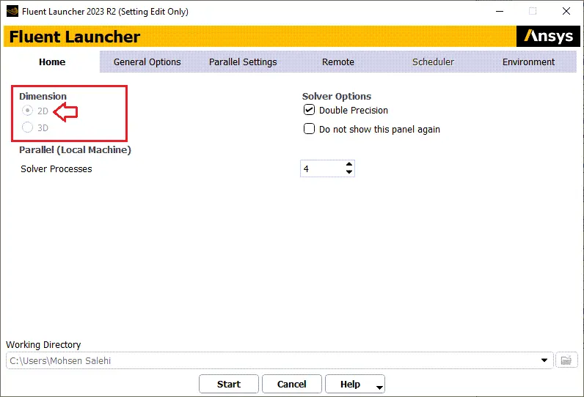Viewport: 584px width, 397px height.
Task: Switch to the Remote tab
Action: pos(337,62)
